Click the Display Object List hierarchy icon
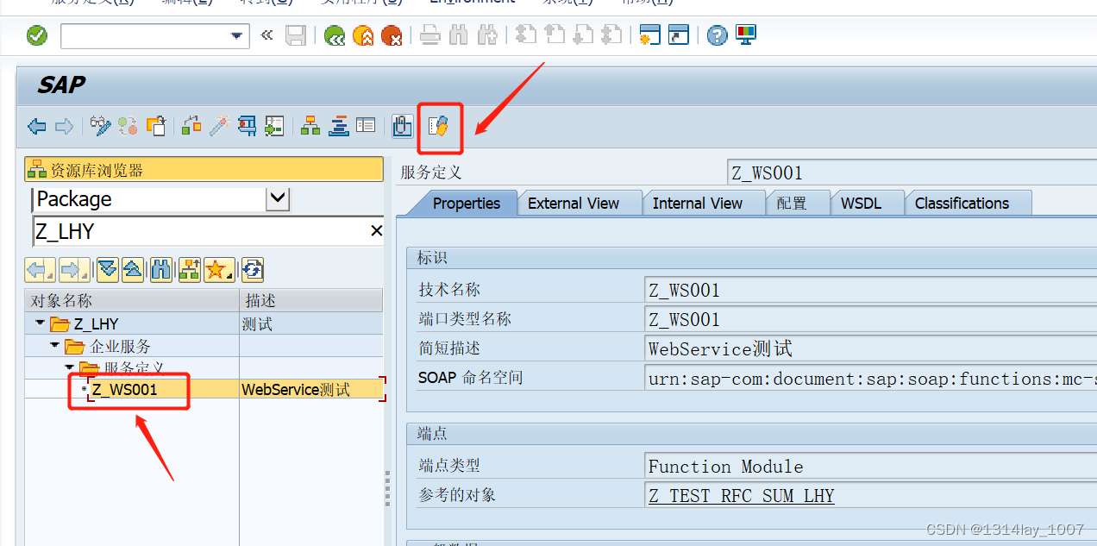The image size is (1097, 546). tap(310, 127)
